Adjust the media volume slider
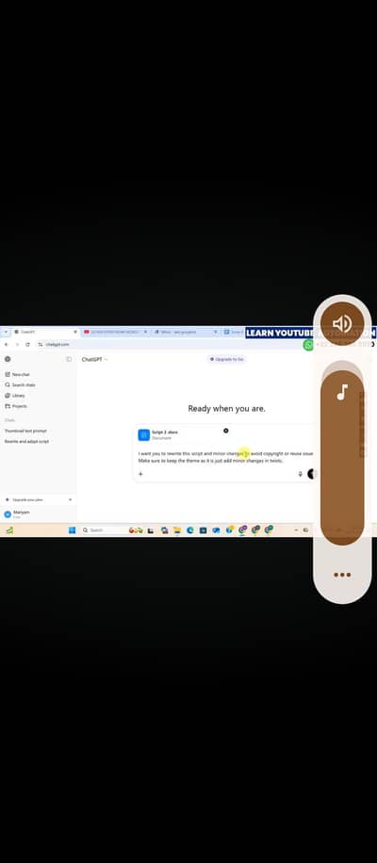This screenshot has height=863, width=377. point(342,453)
